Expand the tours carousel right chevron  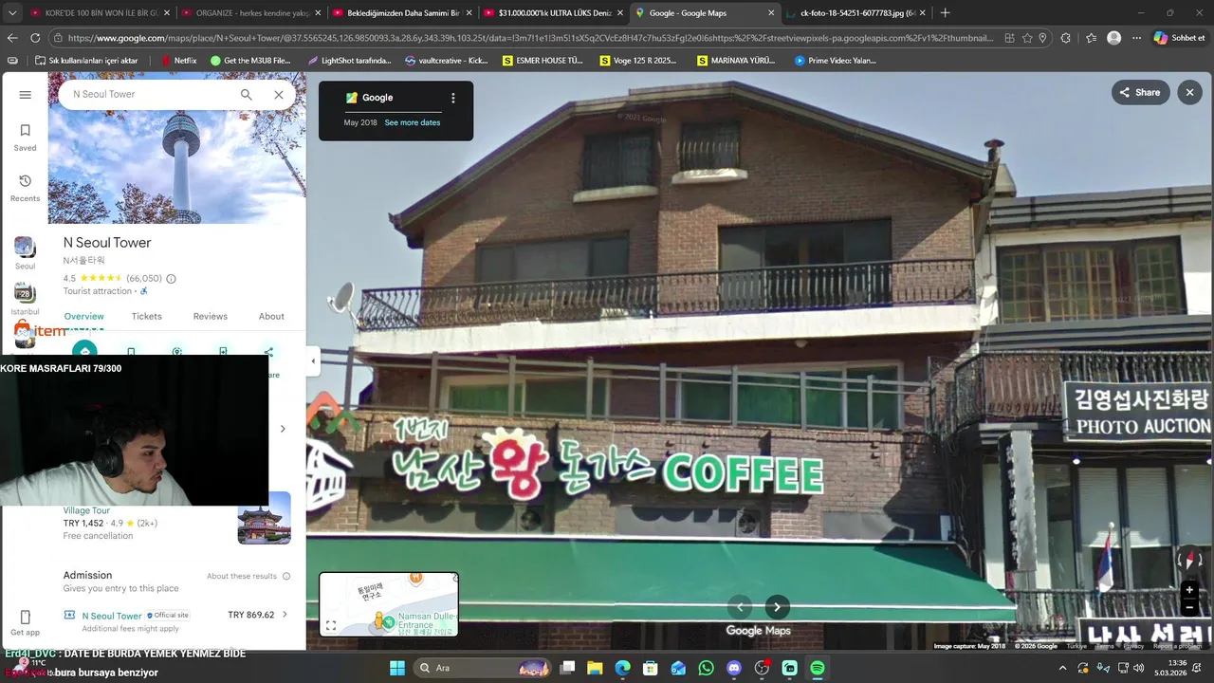(x=283, y=429)
